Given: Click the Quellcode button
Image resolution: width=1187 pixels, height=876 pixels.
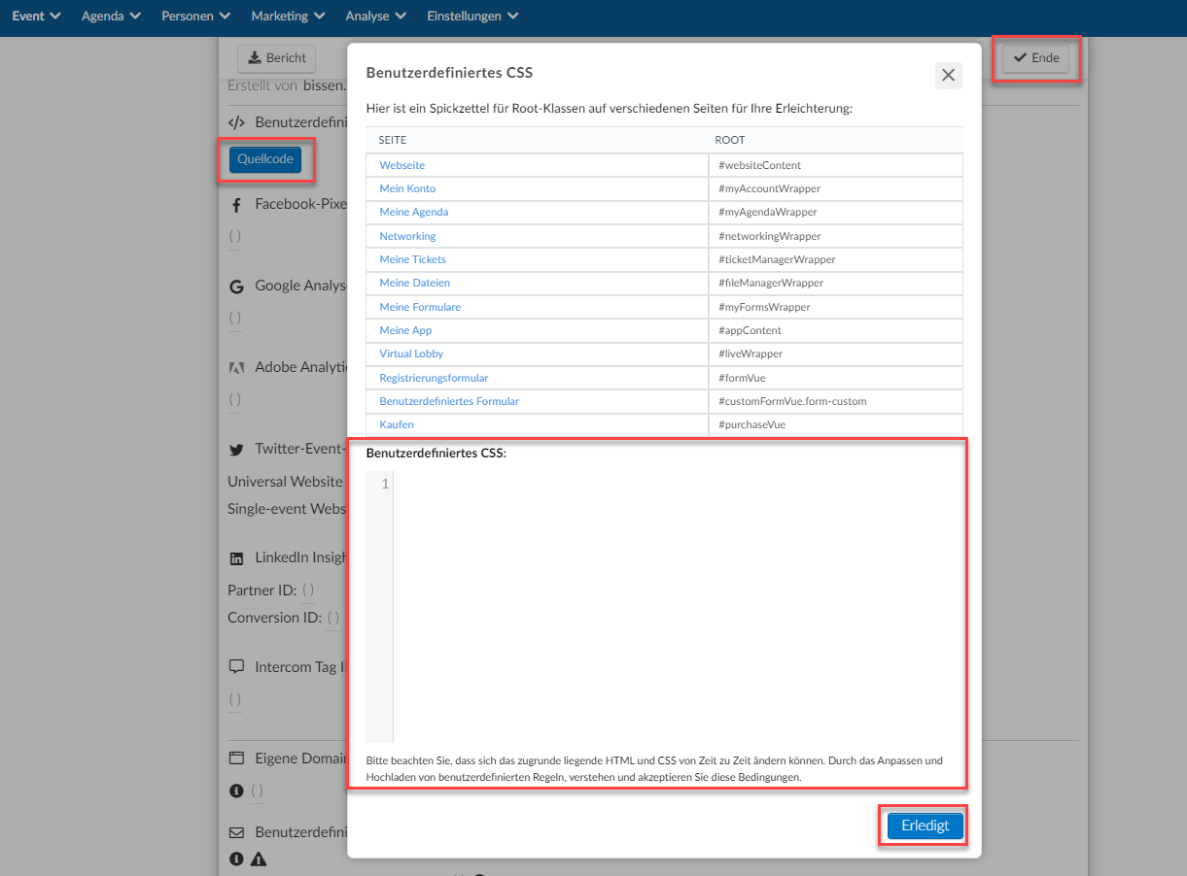Looking at the screenshot, I should point(265,159).
